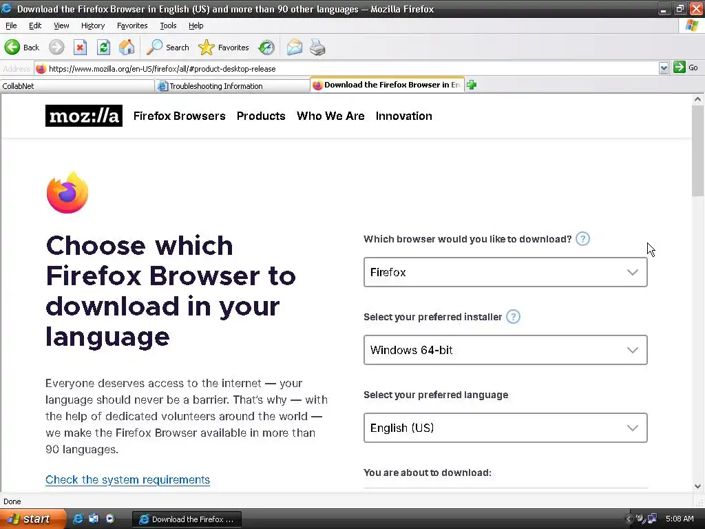
Task: Open the History clock icon
Action: pyautogui.click(x=266, y=47)
